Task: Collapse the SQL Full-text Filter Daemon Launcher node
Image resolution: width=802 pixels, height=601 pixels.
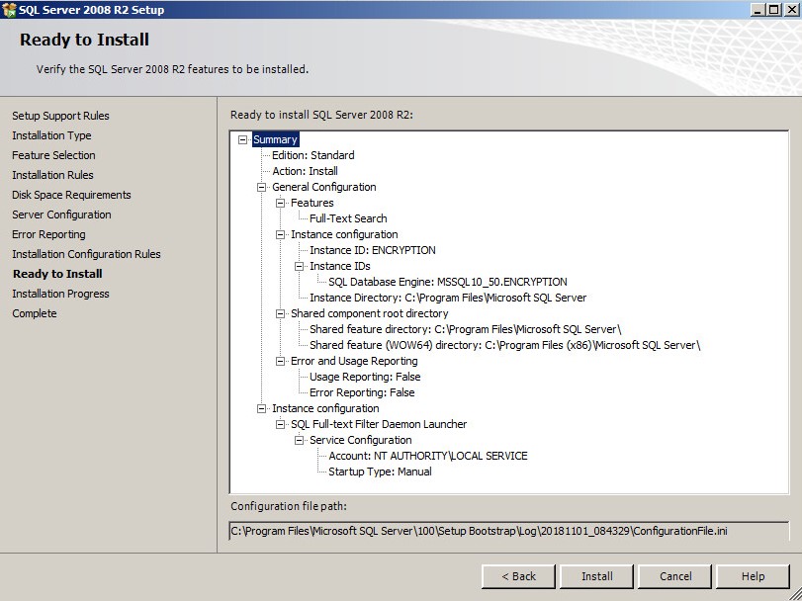Action: (280, 425)
